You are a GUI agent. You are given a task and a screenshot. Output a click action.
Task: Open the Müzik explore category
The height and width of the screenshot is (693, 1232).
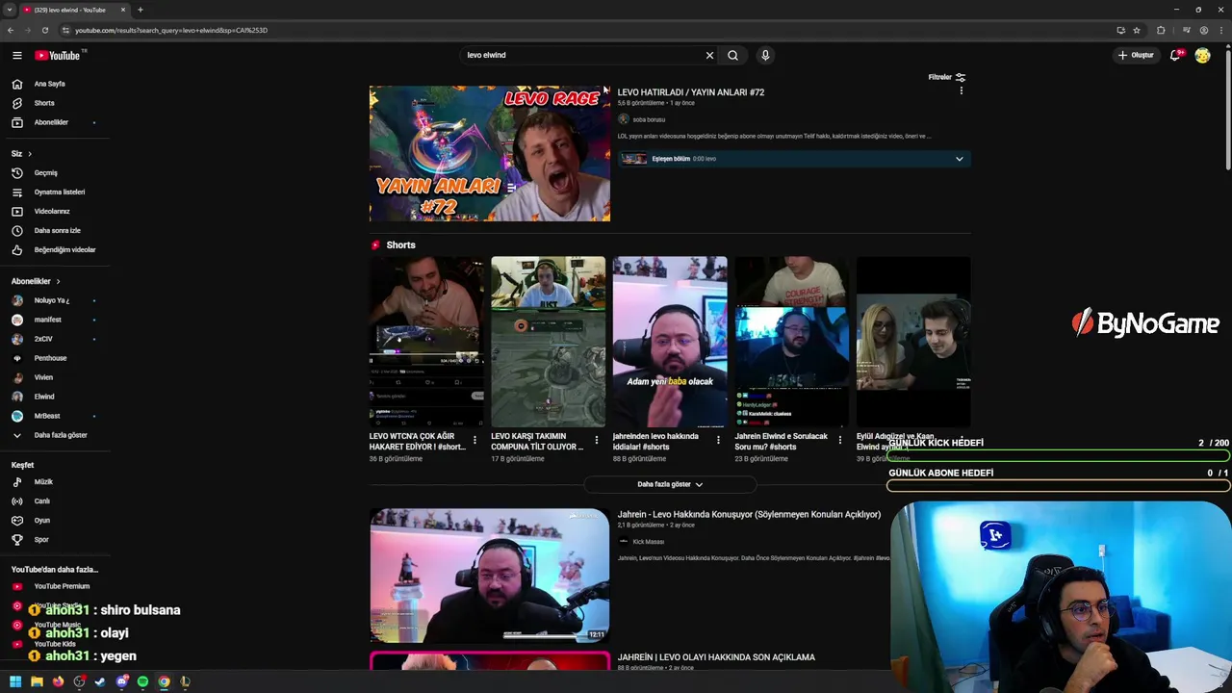(x=43, y=481)
